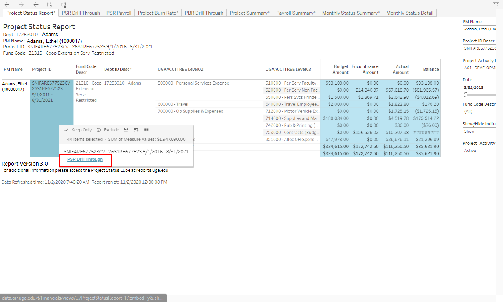Select the 500000 - Personal Services Expense row
The width and height of the screenshot is (503, 302).
coord(193,83)
